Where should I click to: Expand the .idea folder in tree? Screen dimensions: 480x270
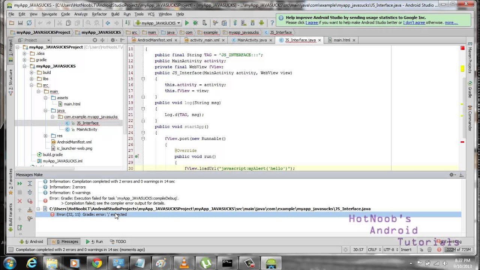(24, 54)
